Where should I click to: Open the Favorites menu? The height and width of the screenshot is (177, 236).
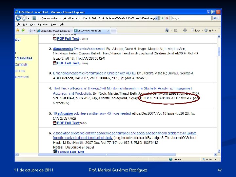tap(43, 24)
